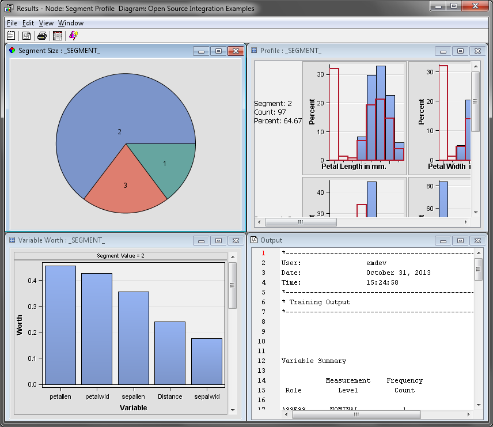Click the second toolbar icon with document layout
Screen dimensions: 493x427
[26, 36]
